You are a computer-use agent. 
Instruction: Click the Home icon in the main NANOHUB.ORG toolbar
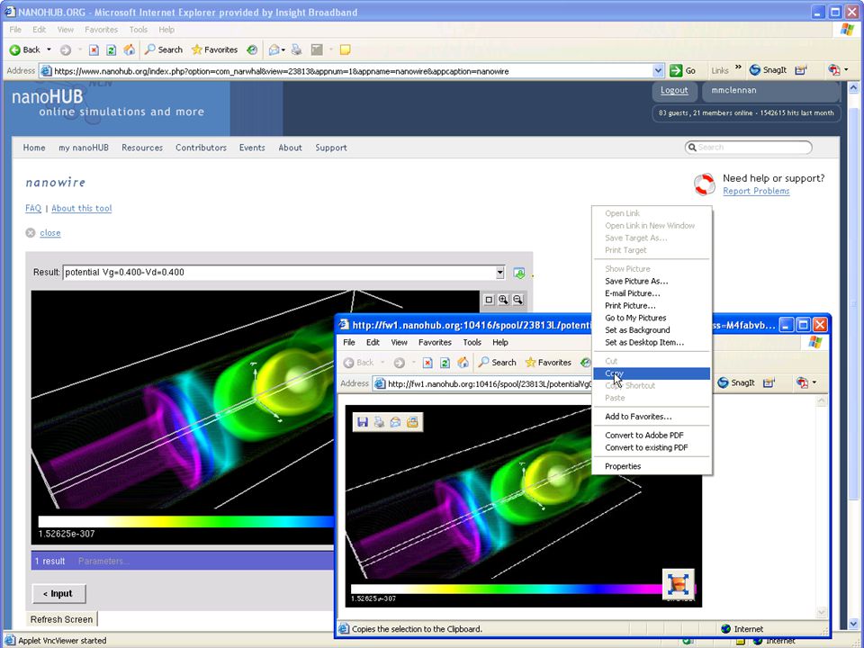pos(129,50)
